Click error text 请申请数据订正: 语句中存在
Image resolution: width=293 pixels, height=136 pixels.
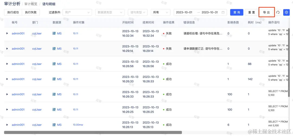[203, 48]
